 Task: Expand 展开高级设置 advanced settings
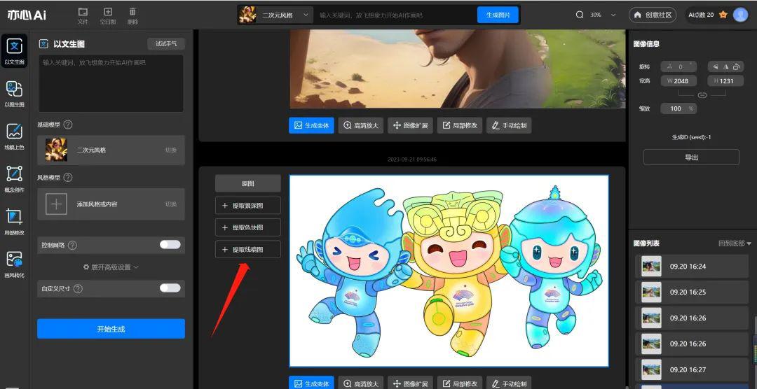point(111,267)
